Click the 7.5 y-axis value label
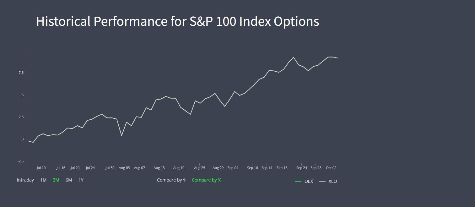The height and width of the screenshot is (207, 475). coord(21,73)
